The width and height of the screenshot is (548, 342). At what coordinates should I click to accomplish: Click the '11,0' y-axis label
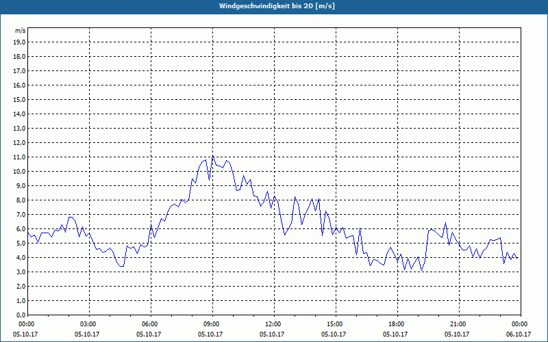[x=20, y=157]
